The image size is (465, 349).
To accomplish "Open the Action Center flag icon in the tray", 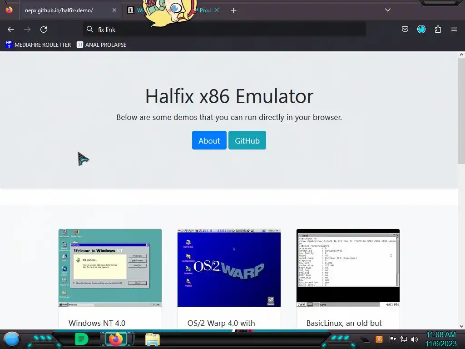I will pos(392,339).
